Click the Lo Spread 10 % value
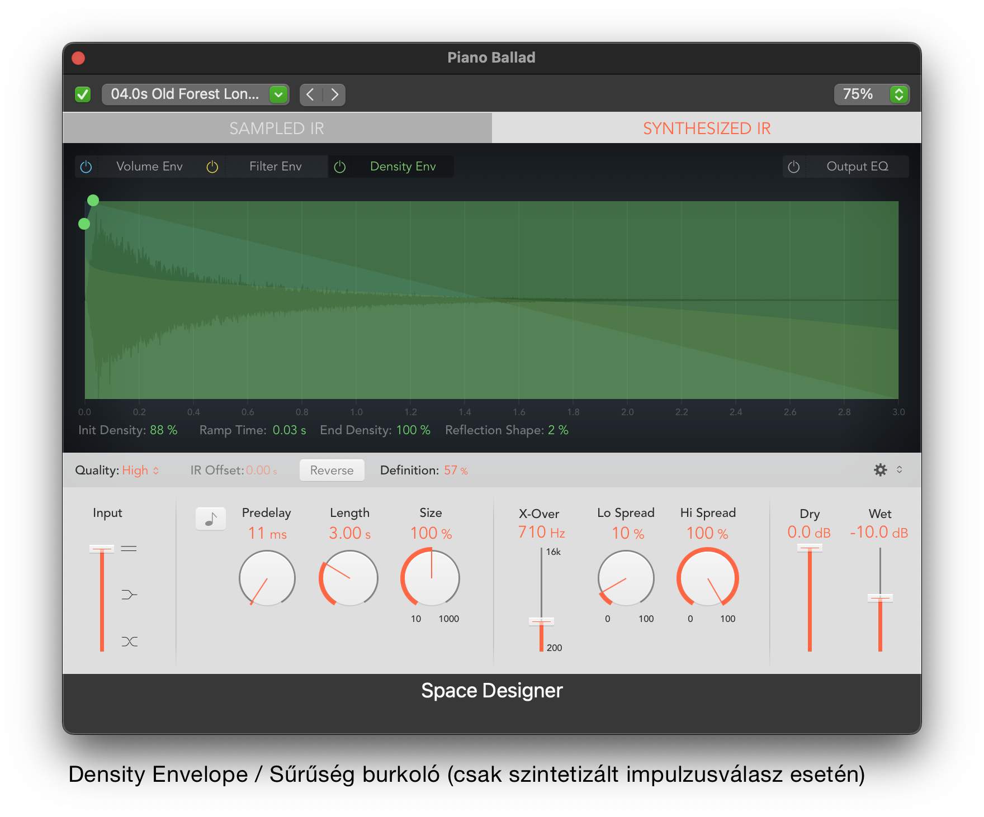This screenshot has height=817, width=984. (x=628, y=534)
